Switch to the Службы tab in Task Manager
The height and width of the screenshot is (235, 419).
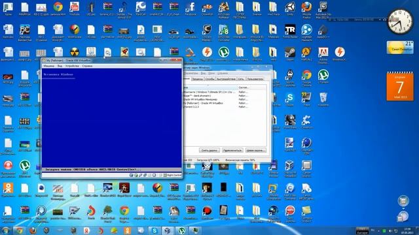209,79
